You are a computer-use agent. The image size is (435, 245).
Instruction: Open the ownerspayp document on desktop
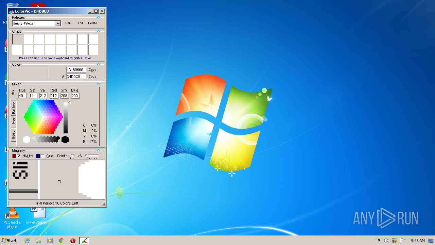38,216
